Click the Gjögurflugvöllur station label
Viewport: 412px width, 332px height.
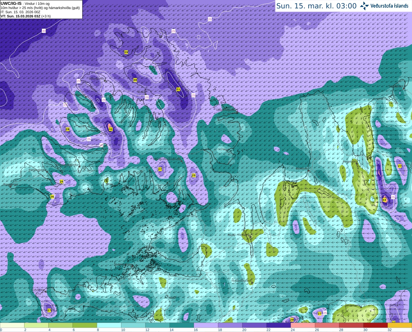click(x=226, y=110)
